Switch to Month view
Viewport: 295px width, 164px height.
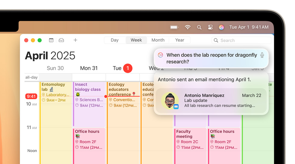coord(158,40)
